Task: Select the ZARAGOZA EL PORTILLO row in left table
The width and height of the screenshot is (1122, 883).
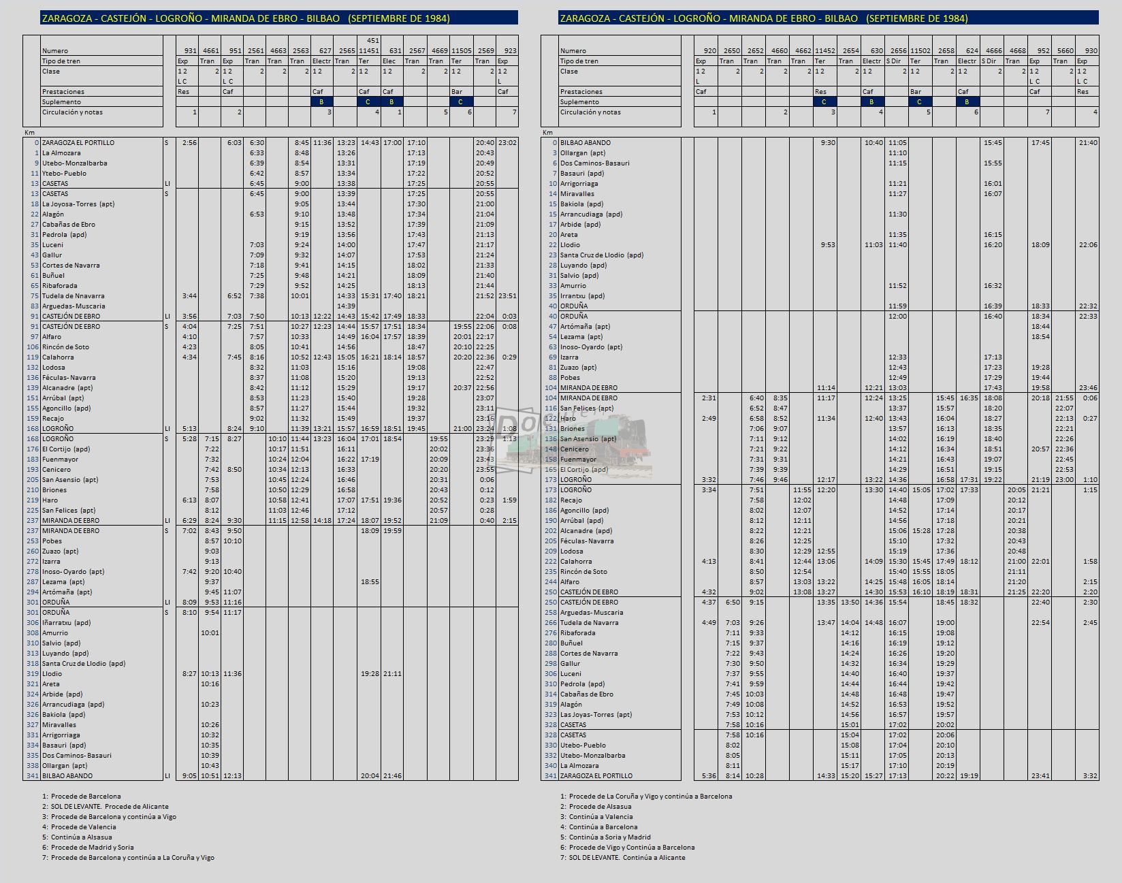Action: pos(270,143)
